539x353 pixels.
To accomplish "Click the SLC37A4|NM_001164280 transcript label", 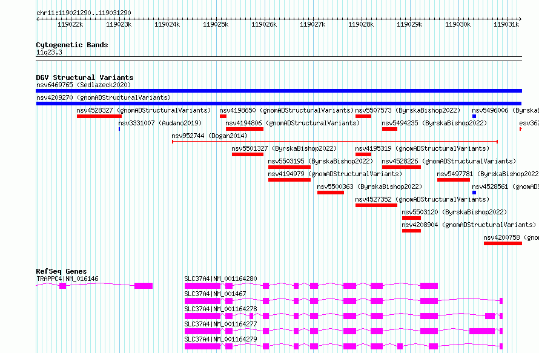I will click(x=220, y=279).
